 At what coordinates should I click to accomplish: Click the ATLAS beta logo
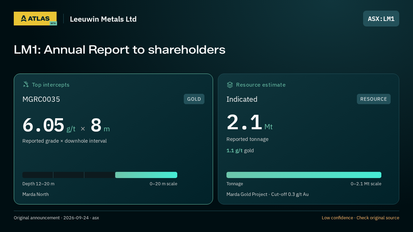35,19
